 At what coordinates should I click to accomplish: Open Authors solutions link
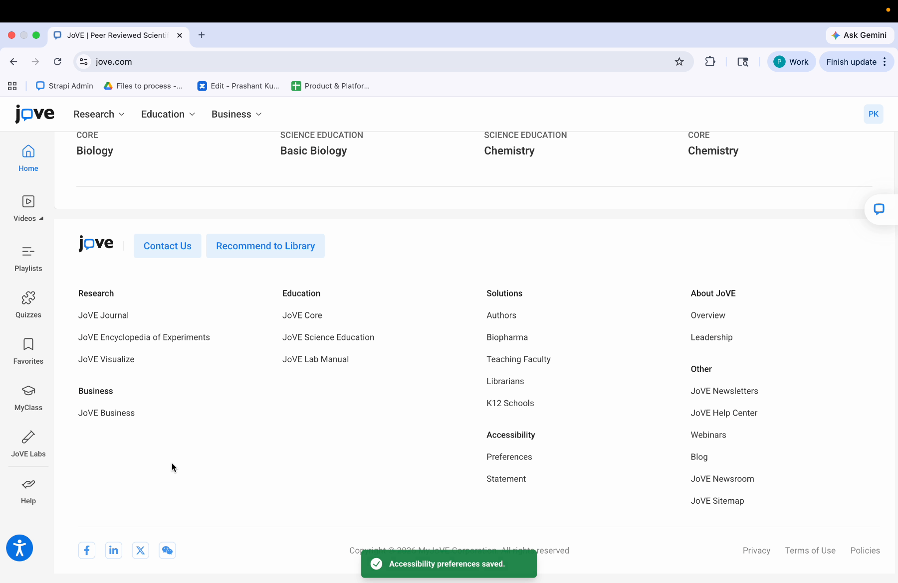[501, 315]
